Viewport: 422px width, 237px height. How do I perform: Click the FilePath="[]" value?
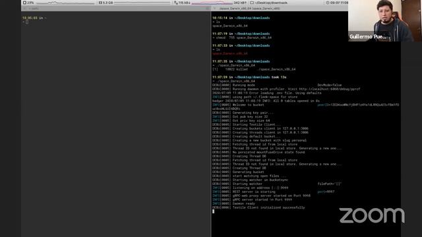click(330, 184)
